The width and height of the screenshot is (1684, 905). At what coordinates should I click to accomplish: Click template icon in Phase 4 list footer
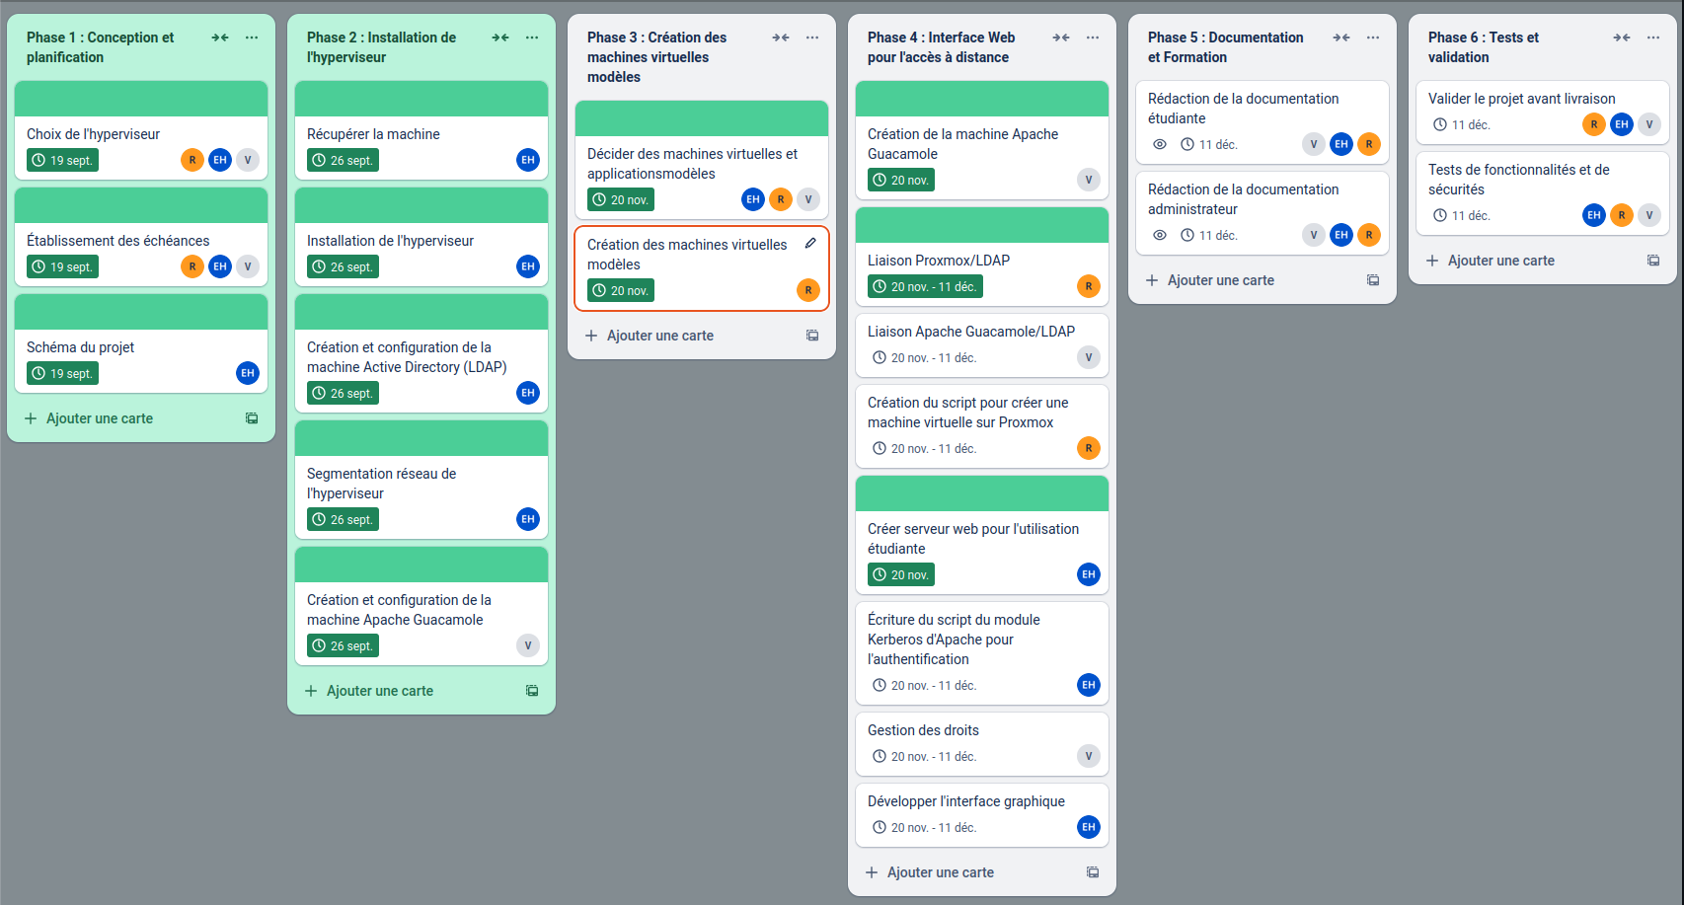point(1093,872)
